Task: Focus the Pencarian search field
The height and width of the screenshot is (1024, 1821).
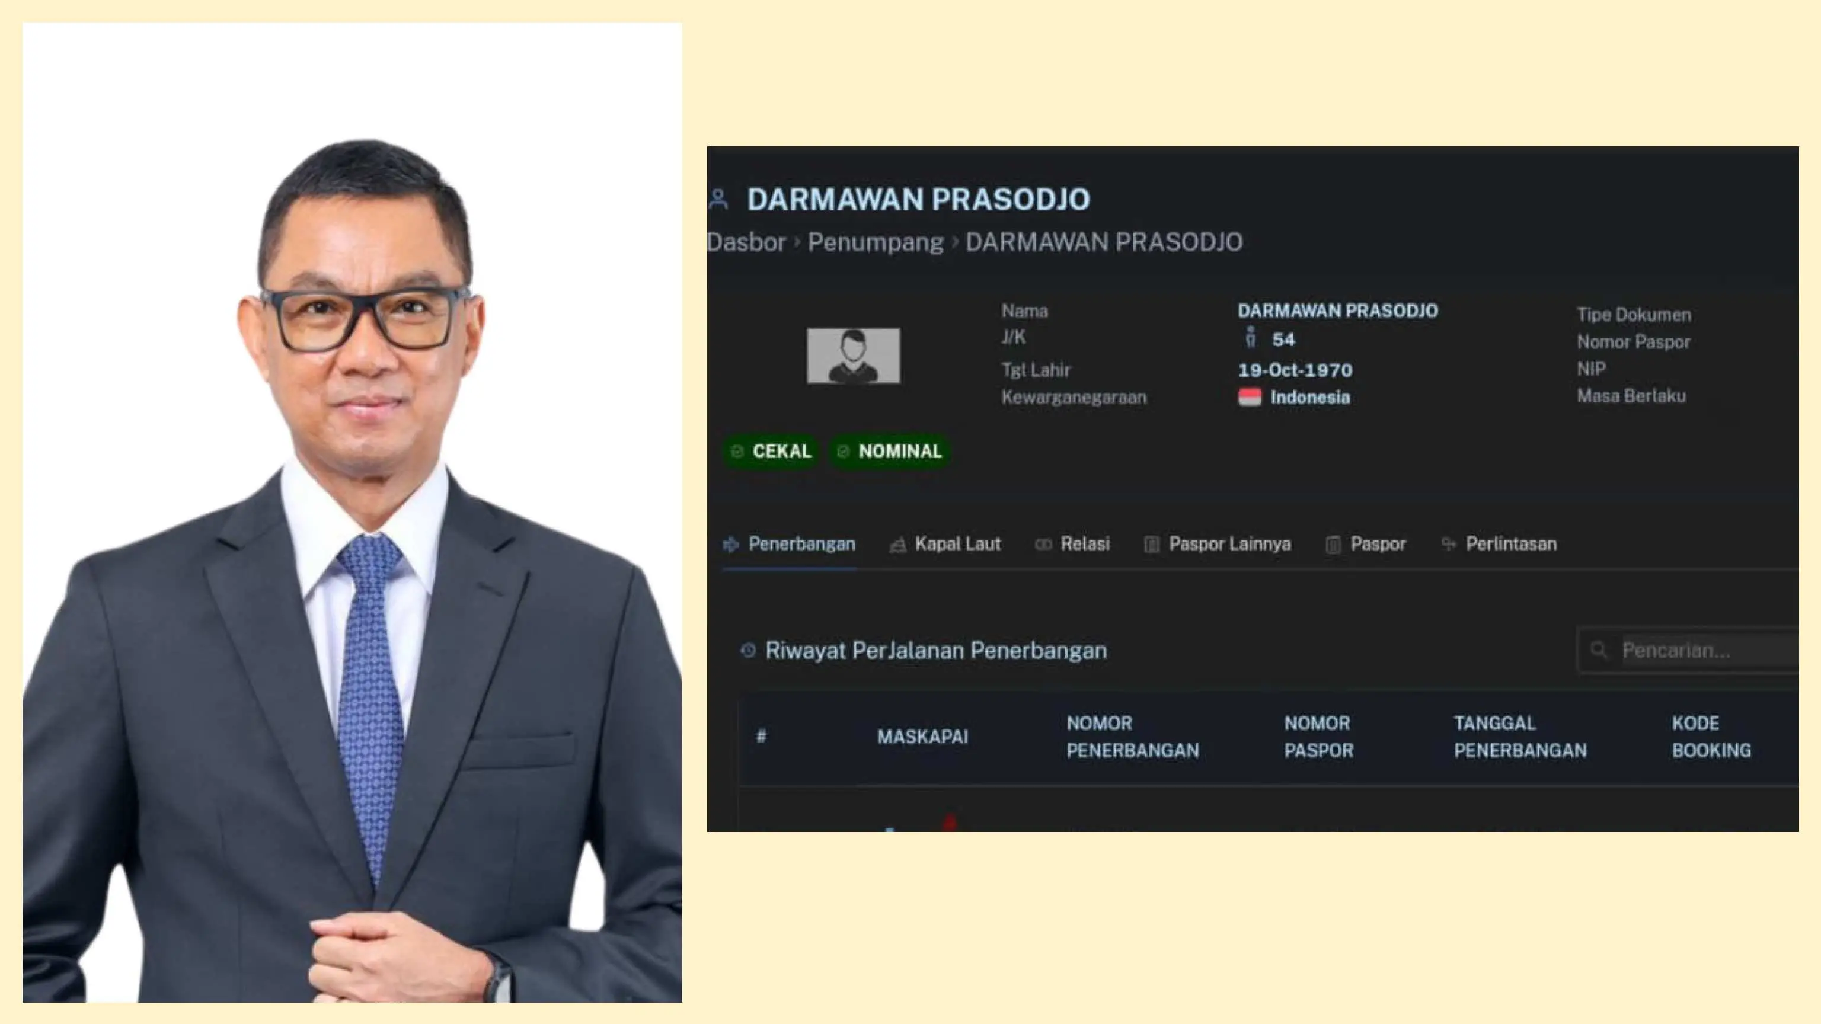Action: click(x=1688, y=650)
